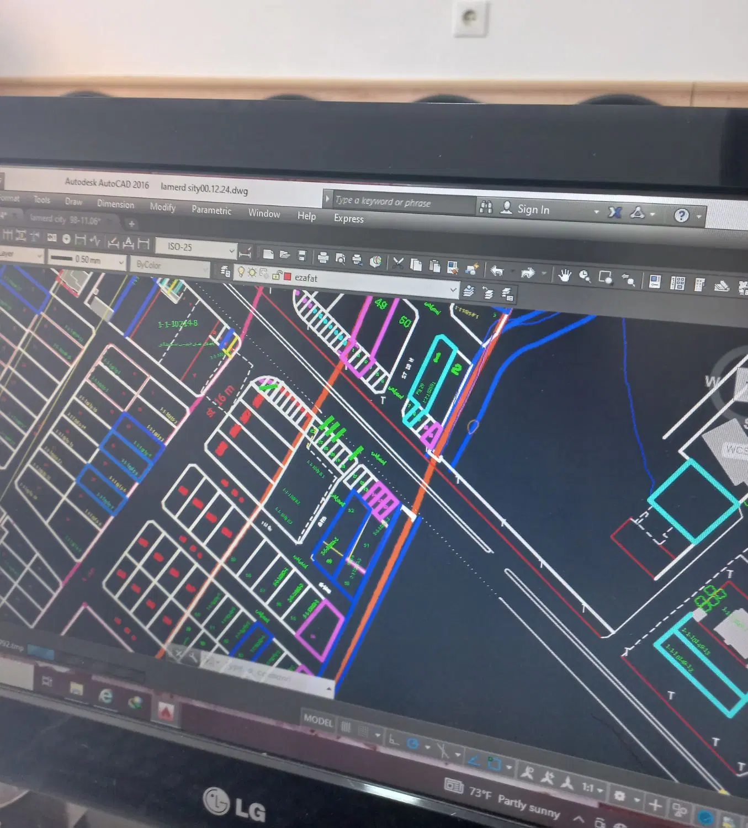
Task: Click the Redo arrow icon
Action: (x=528, y=272)
